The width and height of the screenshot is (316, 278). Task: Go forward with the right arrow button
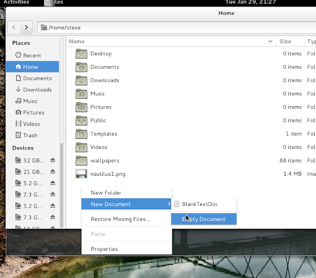coord(26,27)
